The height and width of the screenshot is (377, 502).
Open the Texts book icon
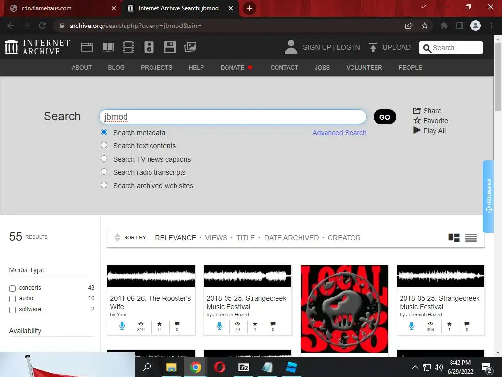pyautogui.click(x=107, y=47)
